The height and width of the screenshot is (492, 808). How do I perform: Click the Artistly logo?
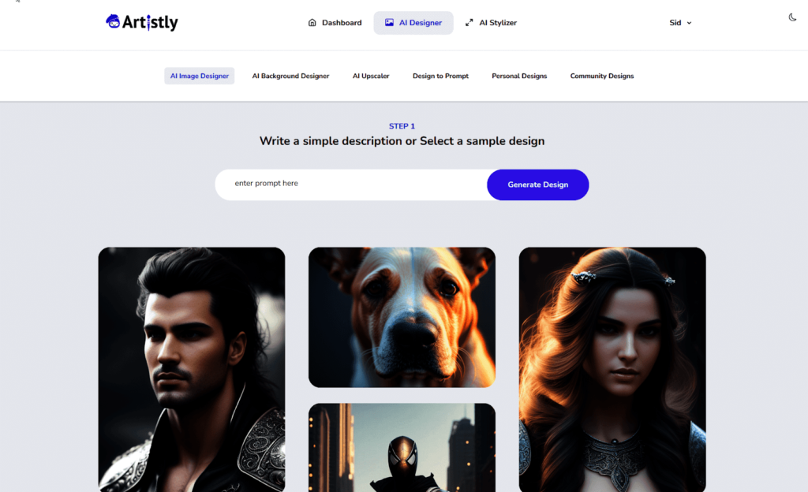pos(142,22)
